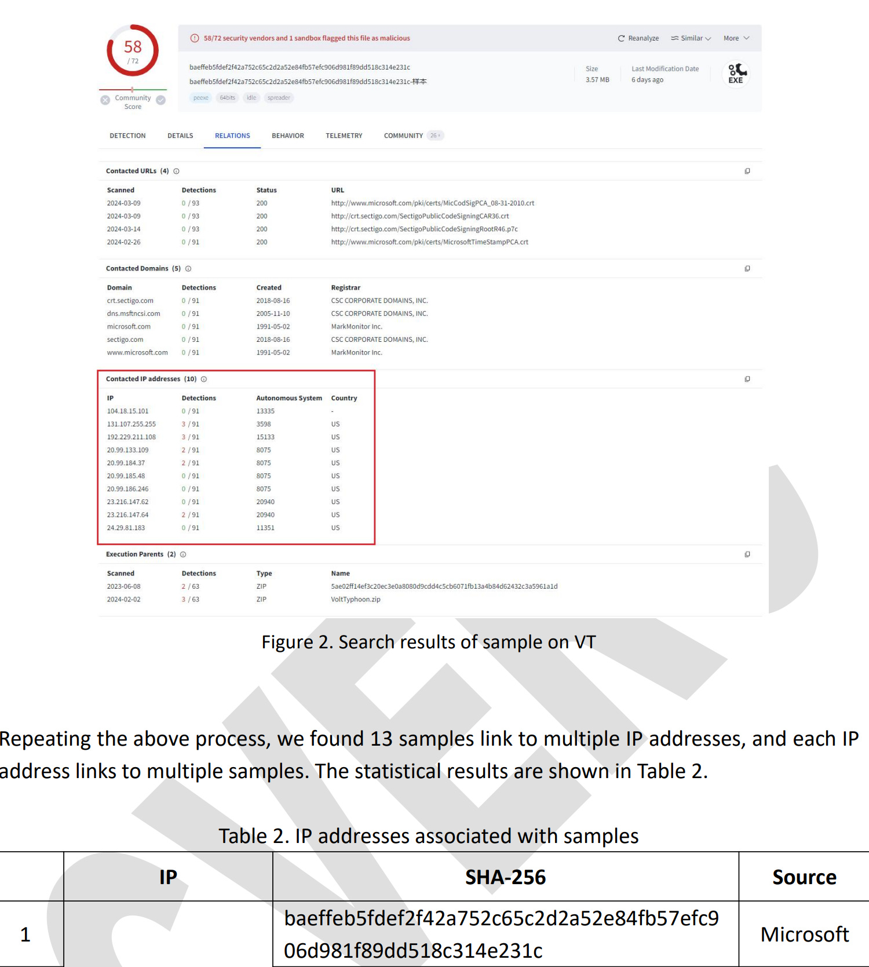Click info icon beside Execution Parents
The height and width of the screenshot is (967, 869).
click(183, 554)
